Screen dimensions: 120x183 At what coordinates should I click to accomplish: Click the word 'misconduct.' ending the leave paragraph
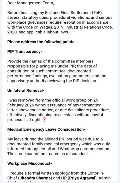point(77,154)
